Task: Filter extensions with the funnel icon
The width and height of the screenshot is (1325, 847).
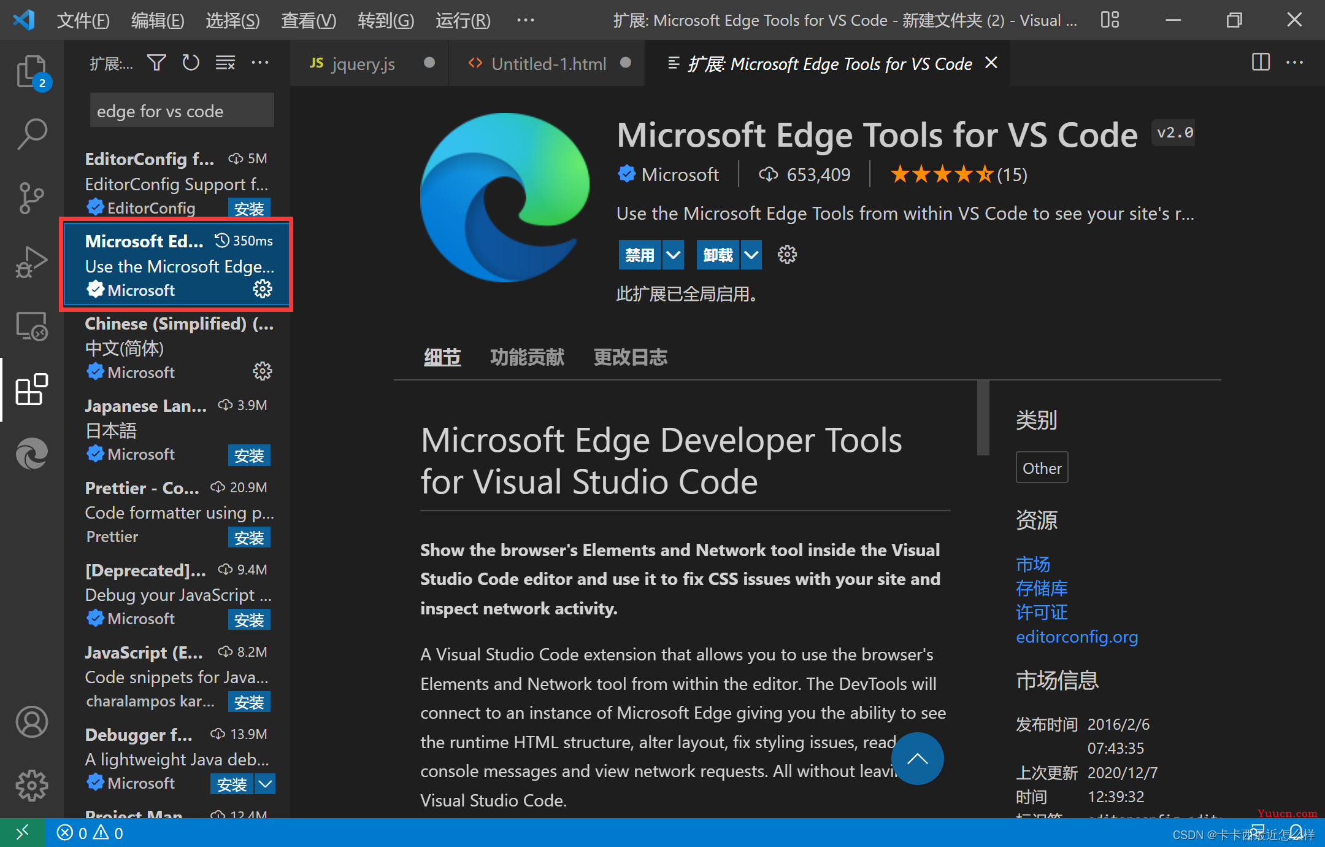Action: [156, 63]
